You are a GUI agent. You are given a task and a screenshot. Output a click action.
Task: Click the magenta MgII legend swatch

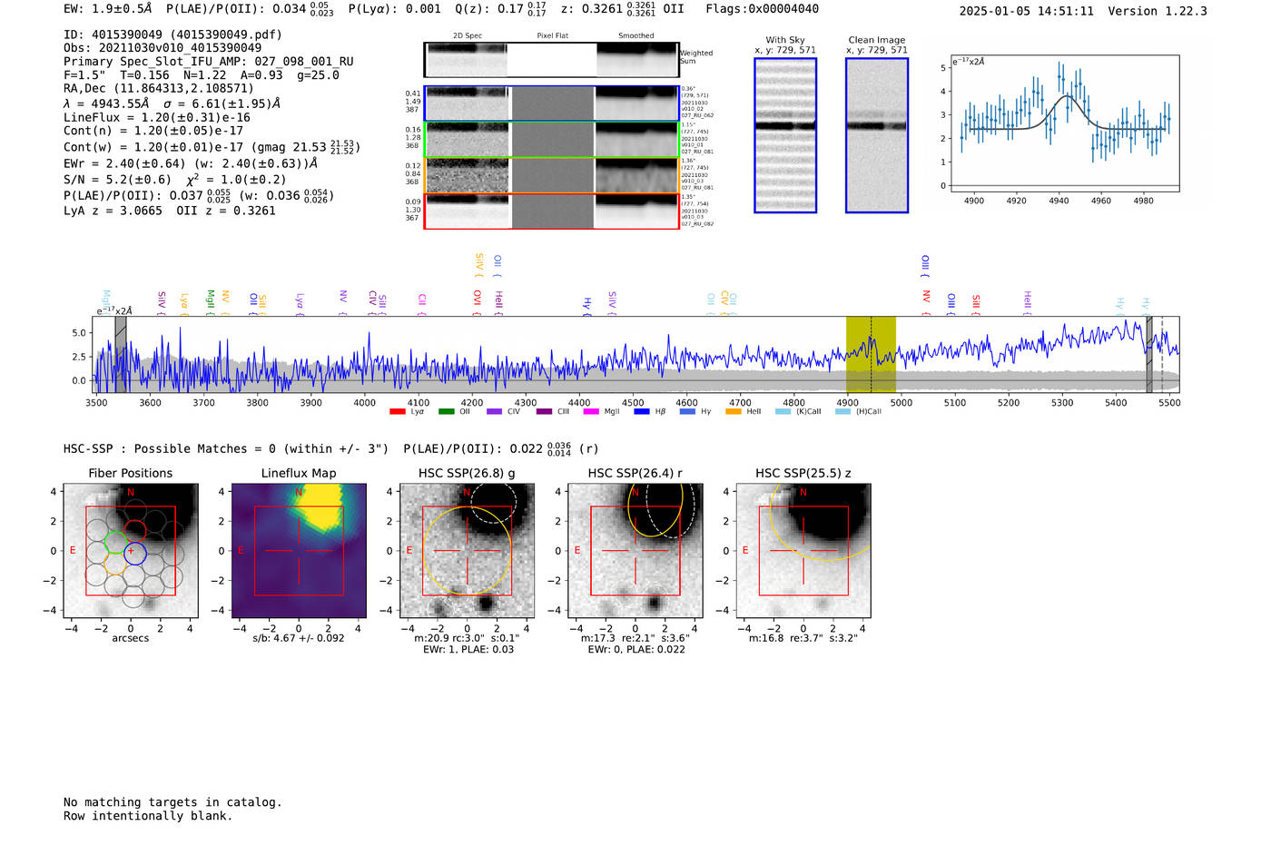[x=591, y=412]
